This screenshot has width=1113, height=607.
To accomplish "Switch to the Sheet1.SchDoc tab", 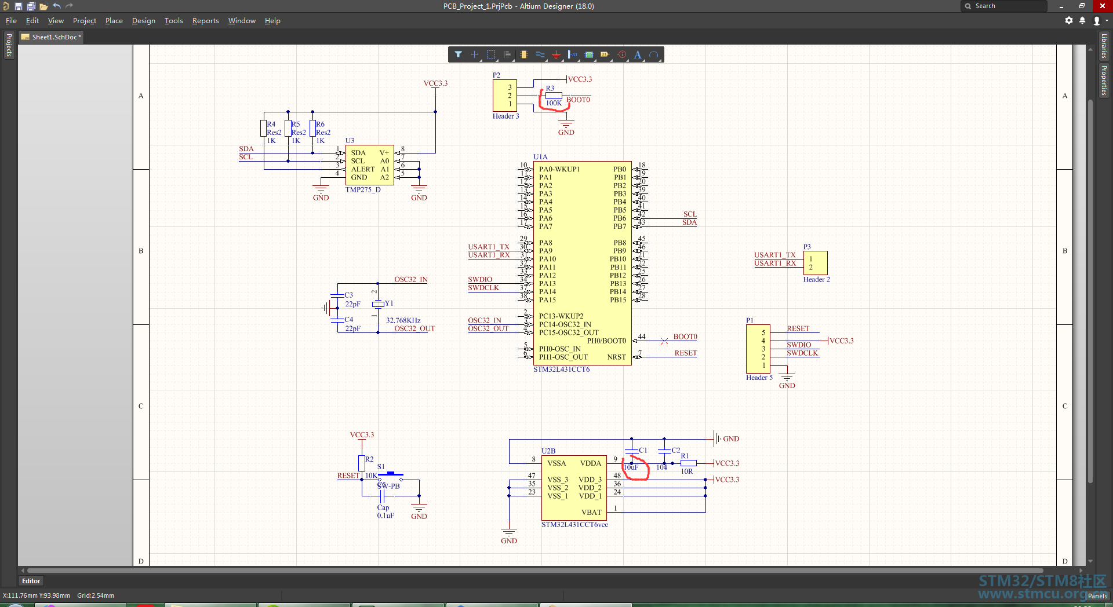I will point(52,37).
